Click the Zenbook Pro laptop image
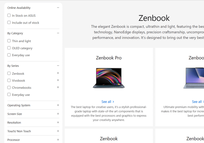The image size is (204, 143). [108, 78]
